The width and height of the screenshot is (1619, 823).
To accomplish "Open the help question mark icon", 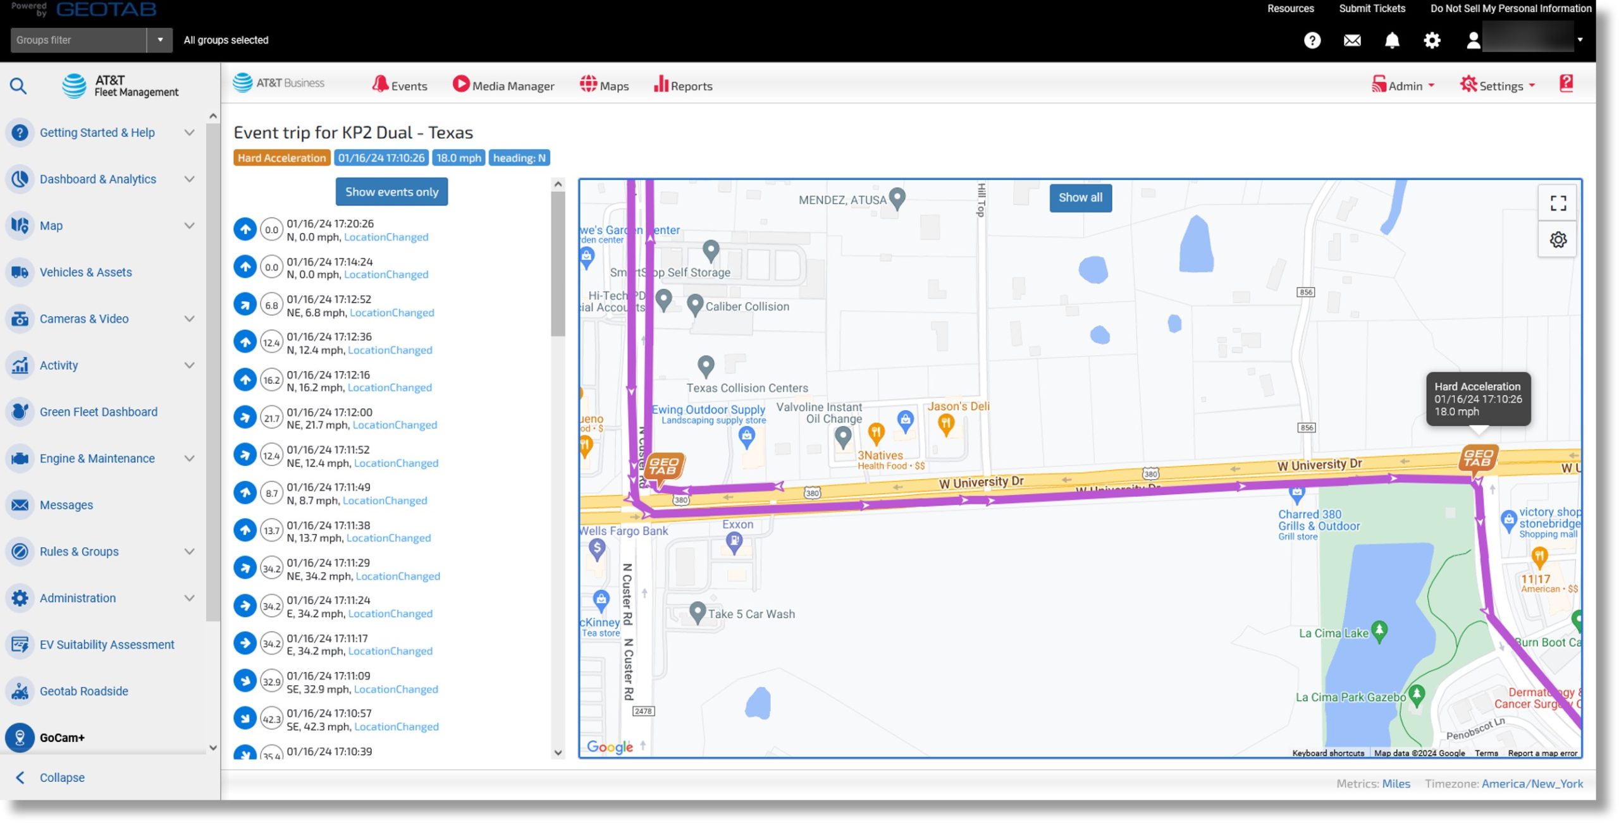I will point(1312,40).
